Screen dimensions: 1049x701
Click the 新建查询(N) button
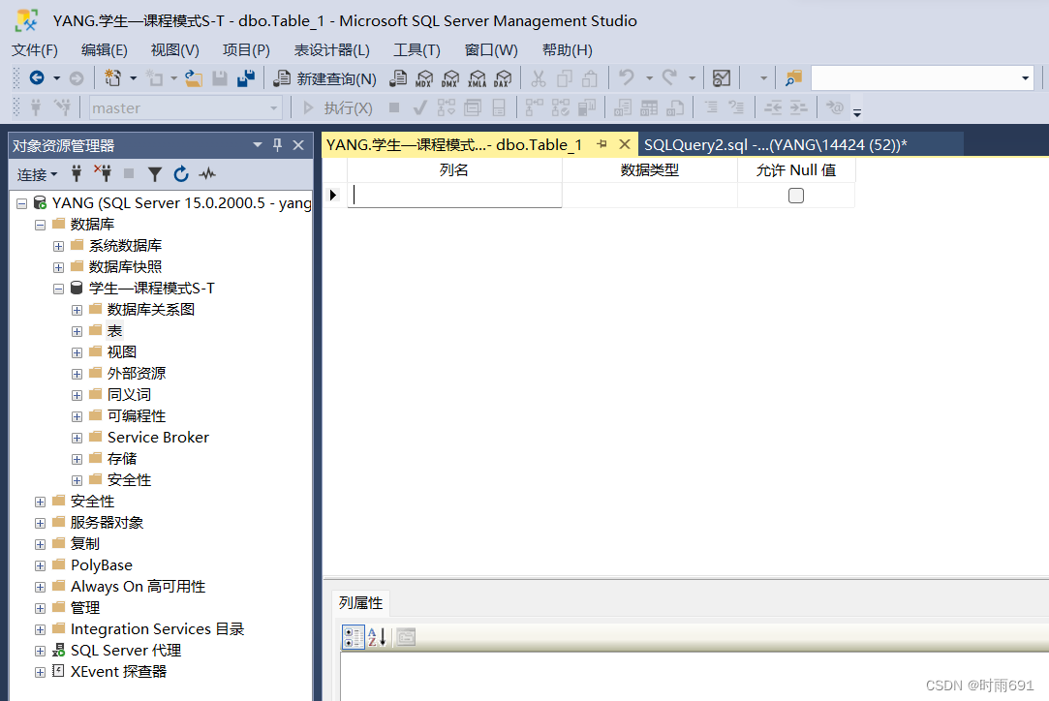point(325,79)
